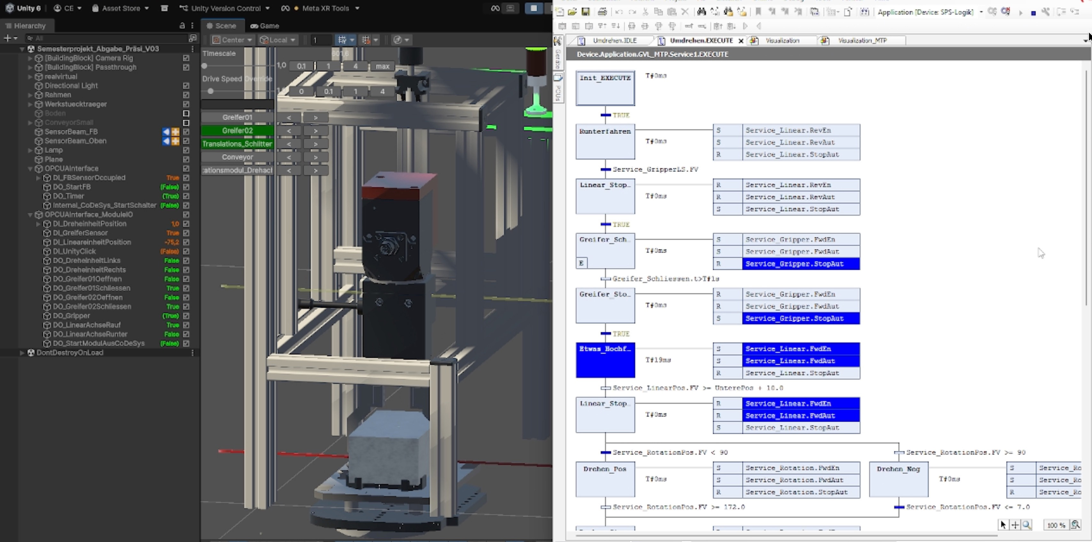The height and width of the screenshot is (542, 1092).
Task: Toggle the Boden object checkbox
Action: pyautogui.click(x=186, y=113)
